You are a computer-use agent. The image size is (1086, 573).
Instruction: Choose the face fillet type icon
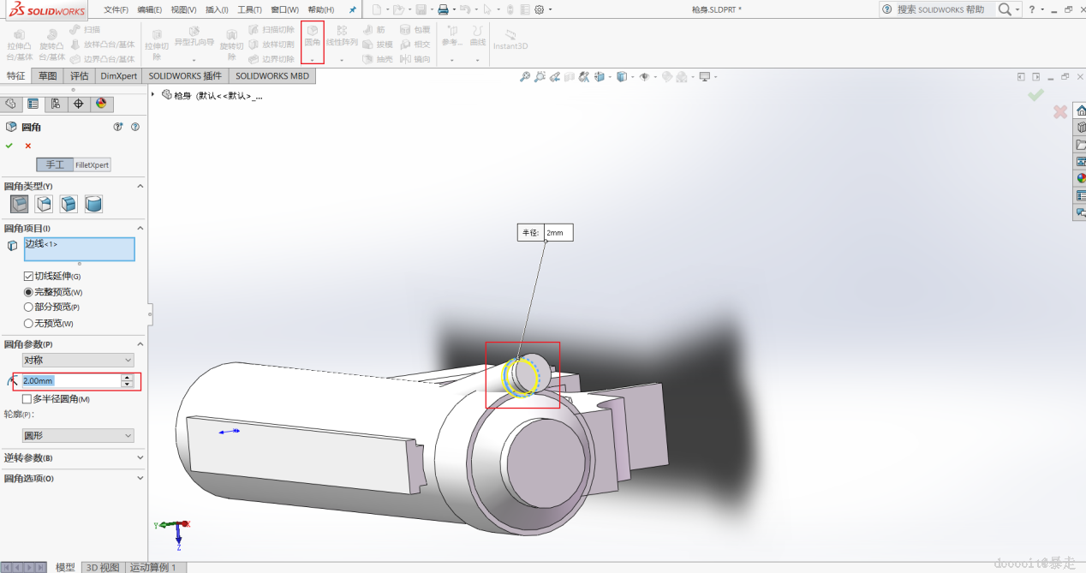tap(69, 204)
